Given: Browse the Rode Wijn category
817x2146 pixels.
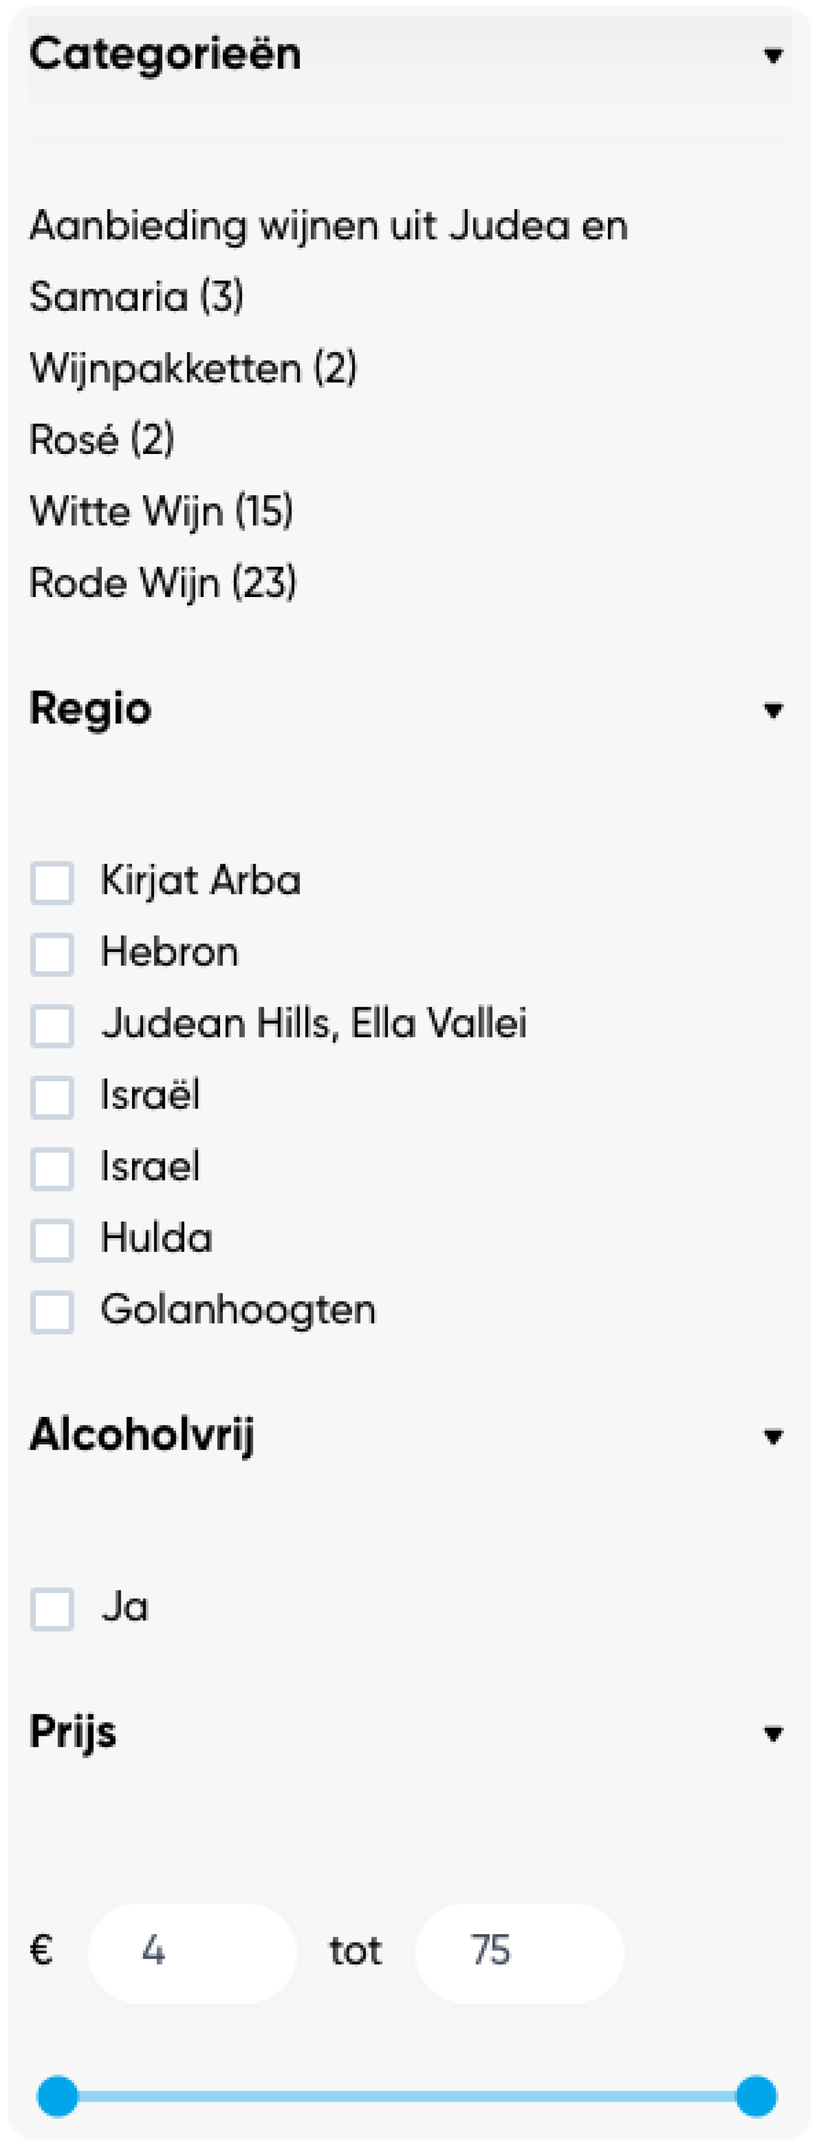Looking at the screenshot, I should click(163, 582).
